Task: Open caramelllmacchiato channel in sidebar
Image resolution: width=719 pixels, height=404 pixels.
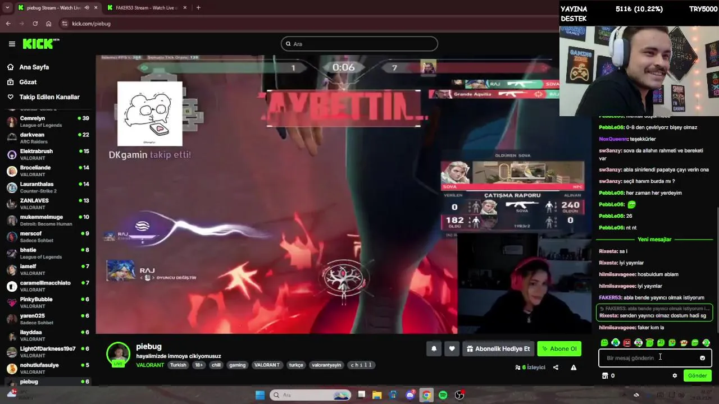Action: click(x=48, y=286)
